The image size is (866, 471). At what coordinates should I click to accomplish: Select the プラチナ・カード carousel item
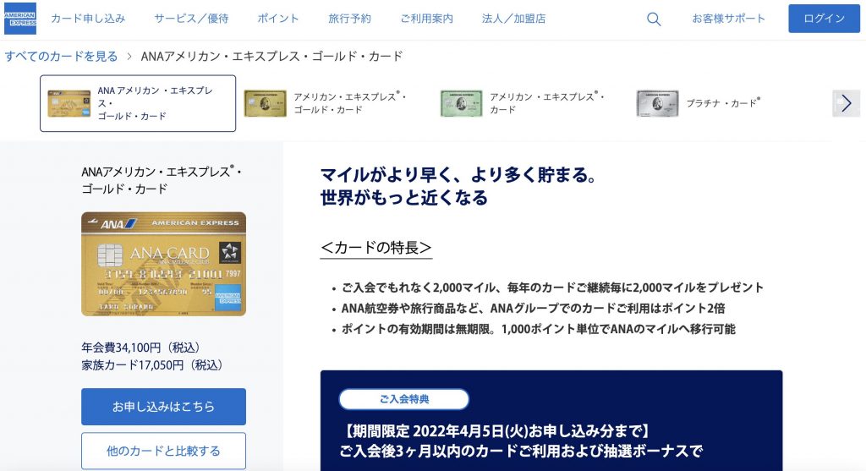[x=699, y=103]
